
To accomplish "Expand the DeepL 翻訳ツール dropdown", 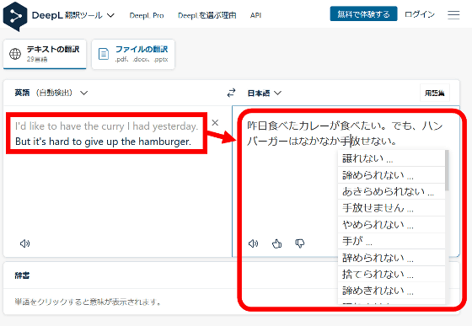I will click(x=111, y=15).
